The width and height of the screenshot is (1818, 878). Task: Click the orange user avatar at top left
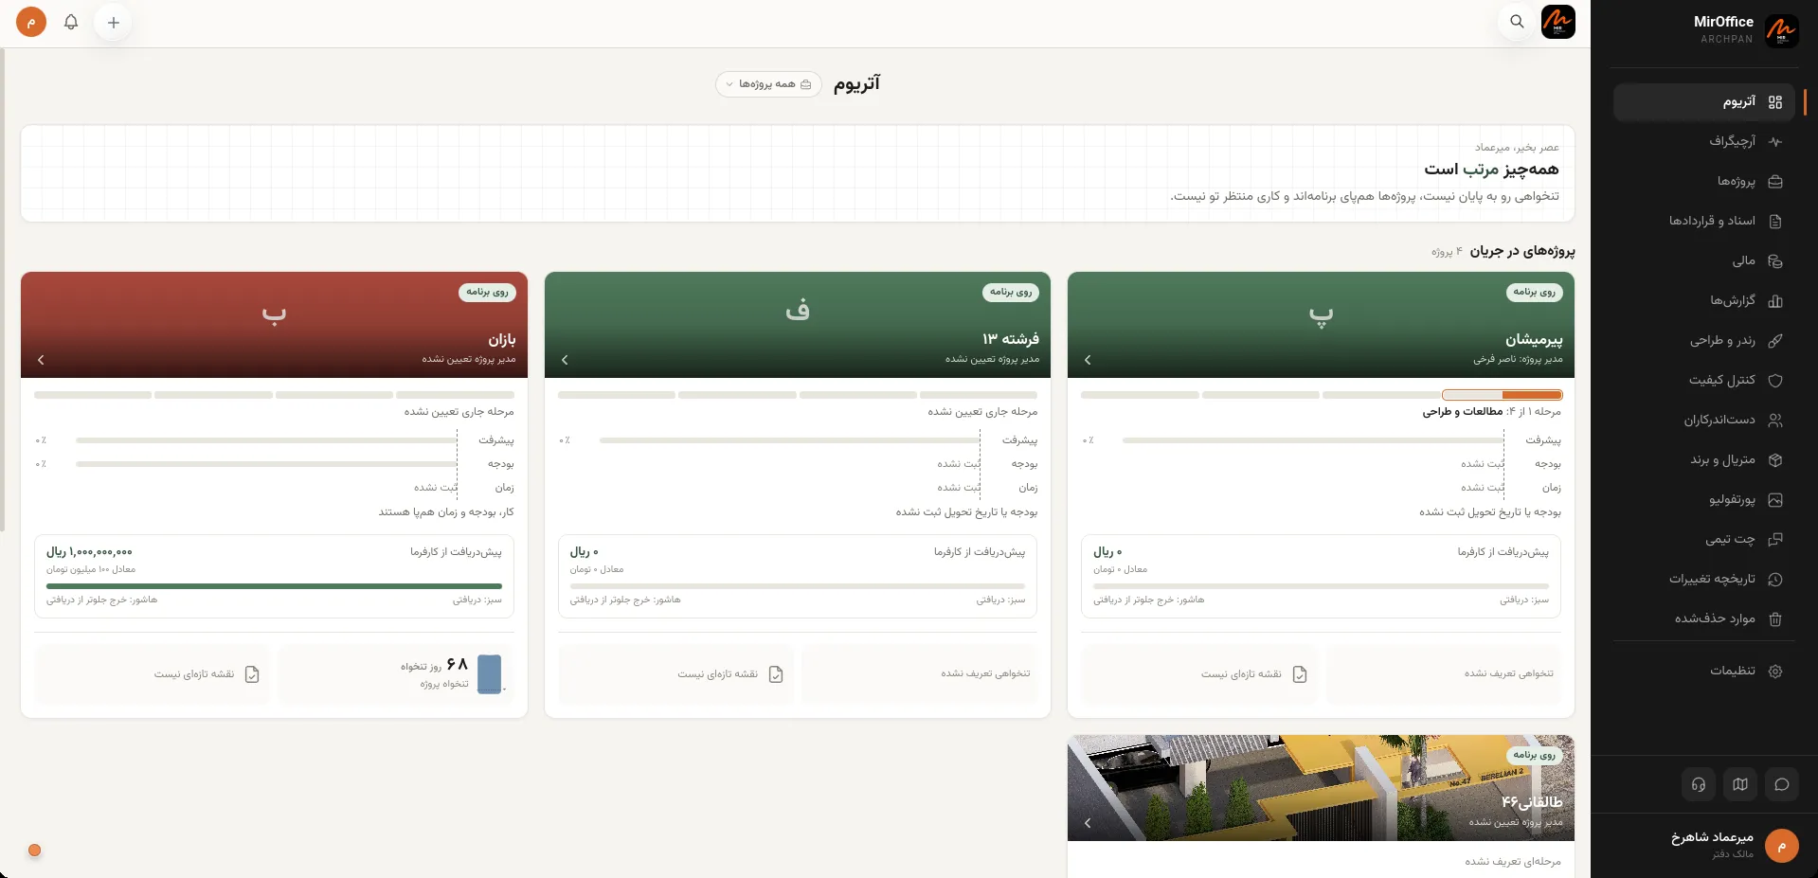31,22
